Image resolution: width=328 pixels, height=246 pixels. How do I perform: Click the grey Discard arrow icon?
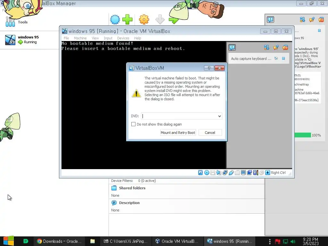(x=160, y=20)
